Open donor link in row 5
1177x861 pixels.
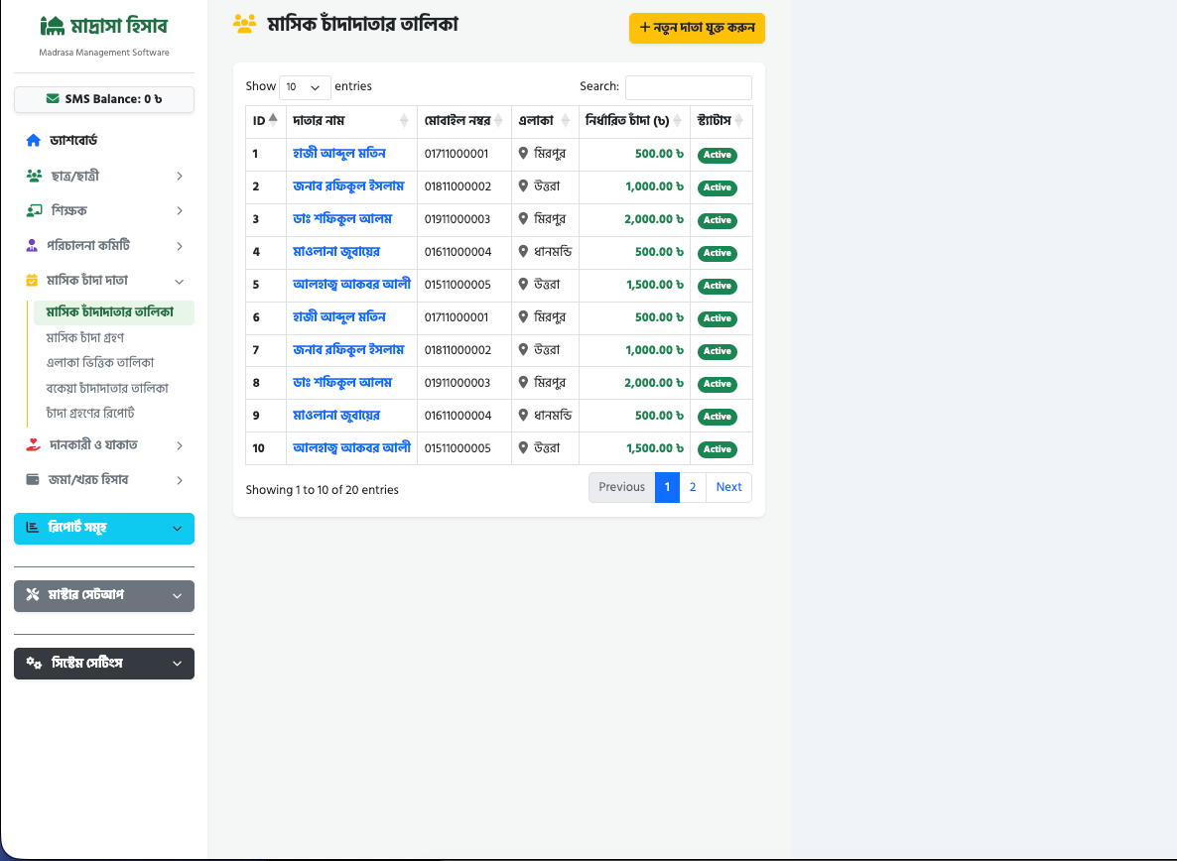351,285
